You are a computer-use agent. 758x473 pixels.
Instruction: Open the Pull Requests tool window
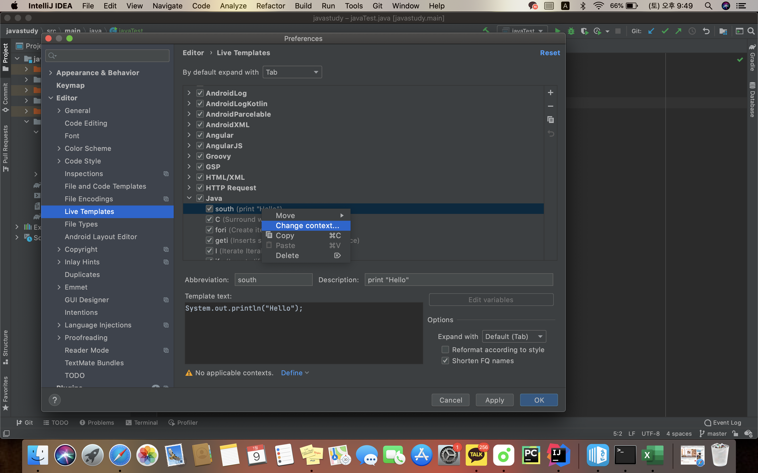pyautogui.click(x=5, y=148)
